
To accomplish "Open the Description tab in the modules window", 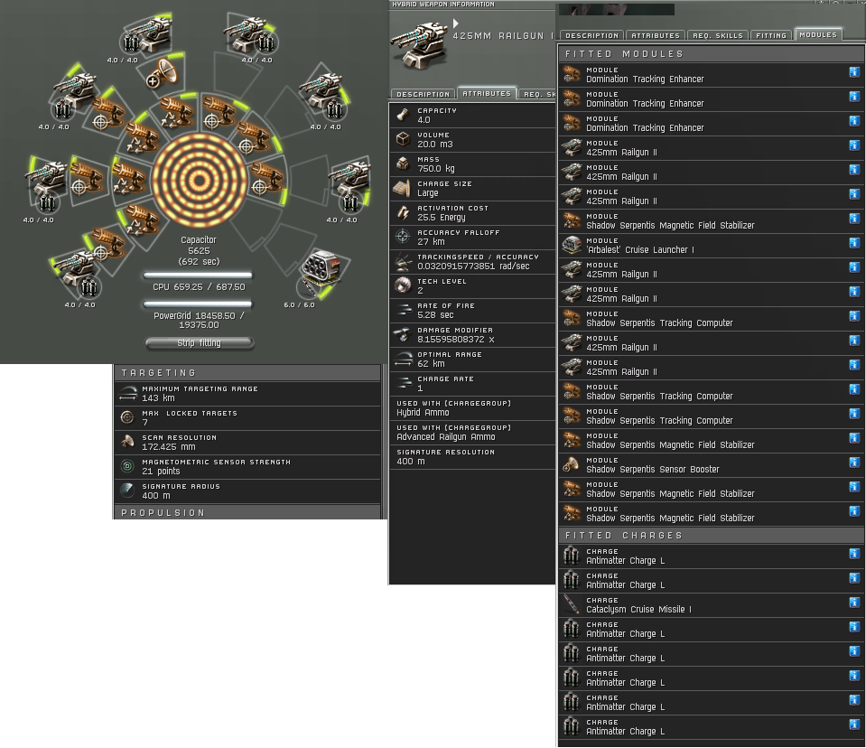I will point(592,35).
